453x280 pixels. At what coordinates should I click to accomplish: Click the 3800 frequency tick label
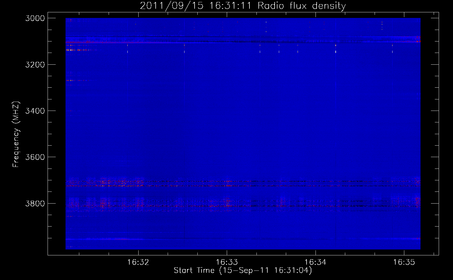[35, 204]
